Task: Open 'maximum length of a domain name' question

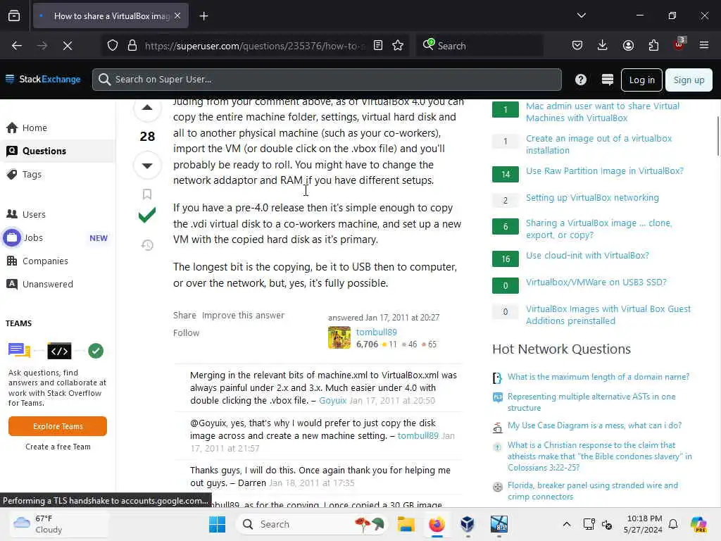Action: click(x=598, y=378)
